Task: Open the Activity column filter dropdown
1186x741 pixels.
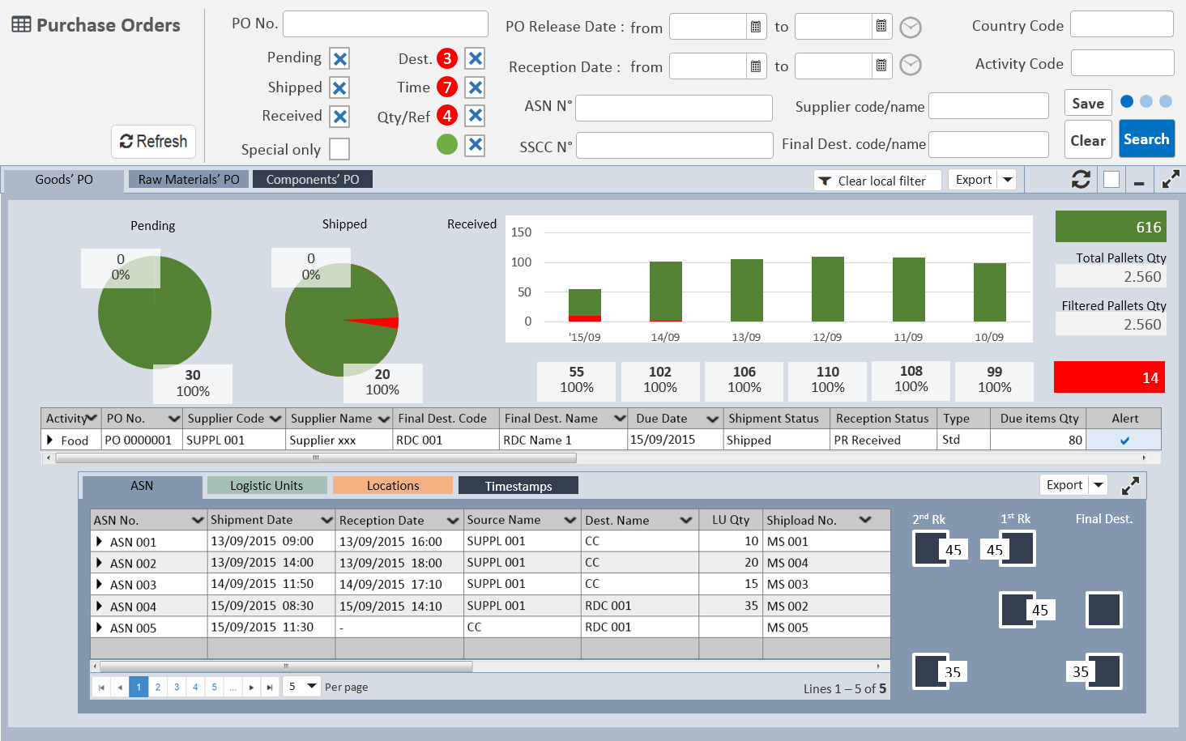Action: tap(91, 419)
